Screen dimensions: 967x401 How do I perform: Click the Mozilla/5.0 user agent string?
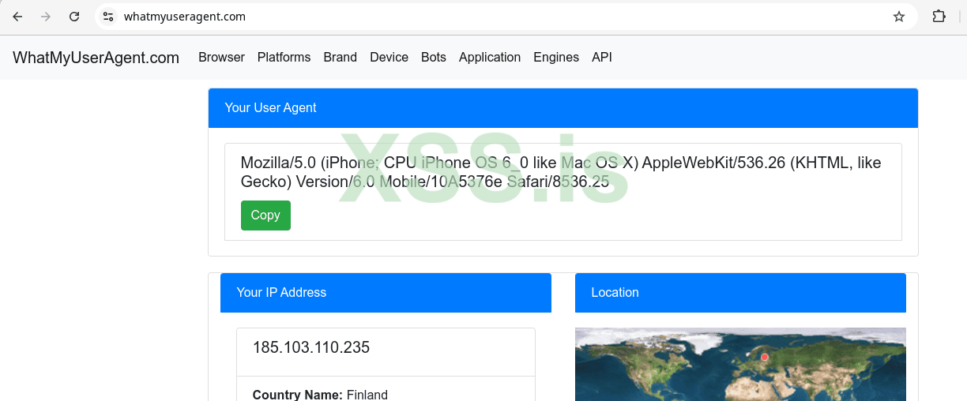[561, 172]
